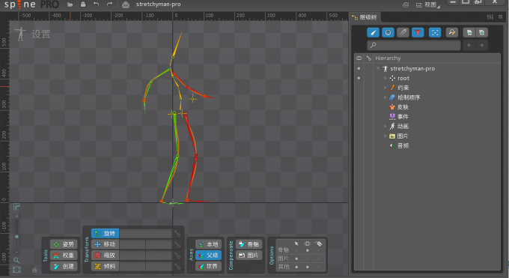
Task: Toggle the attachments paperclip filter
Action: pyautogui.click(x=403, y=32)
